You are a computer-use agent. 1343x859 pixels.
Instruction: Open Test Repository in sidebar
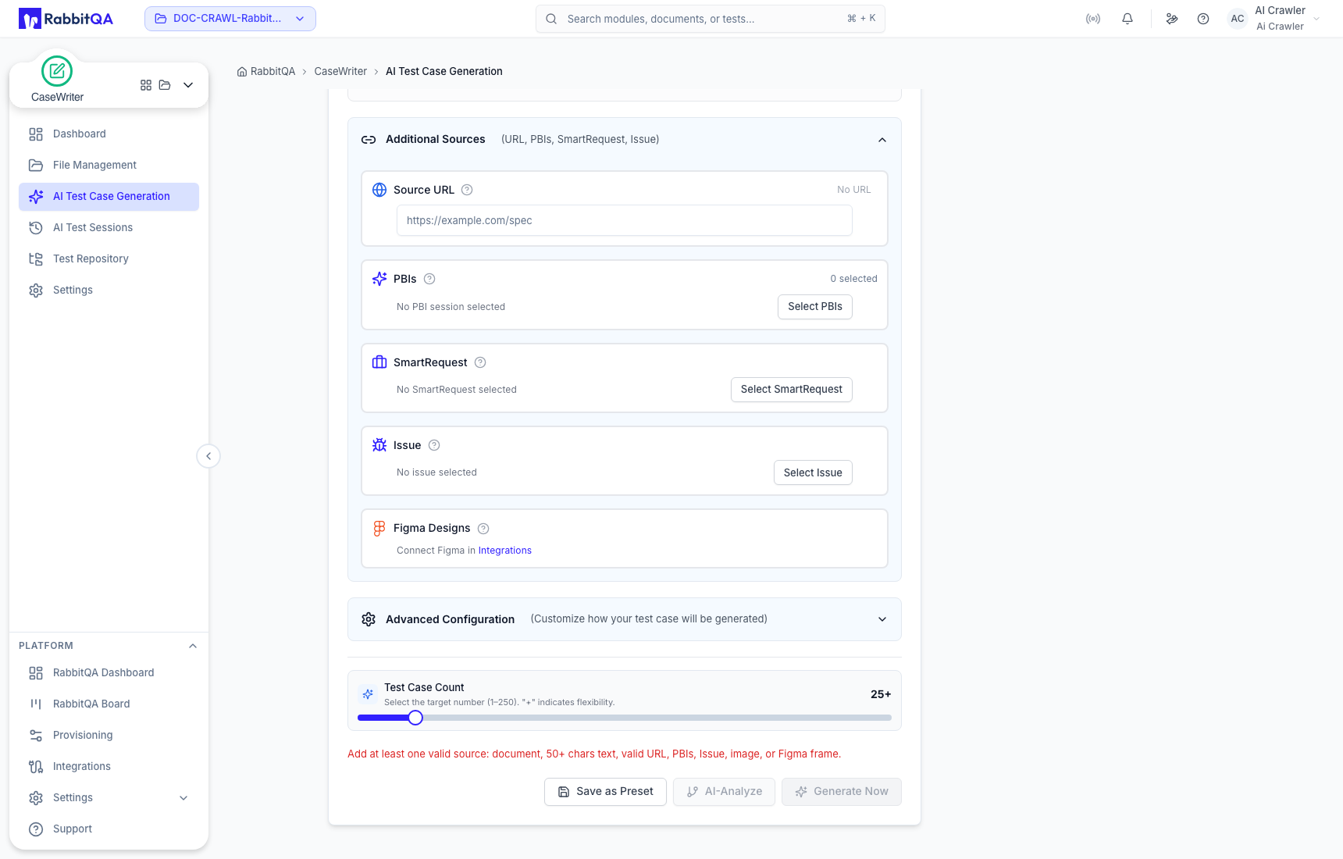click(x=109, y=258)
